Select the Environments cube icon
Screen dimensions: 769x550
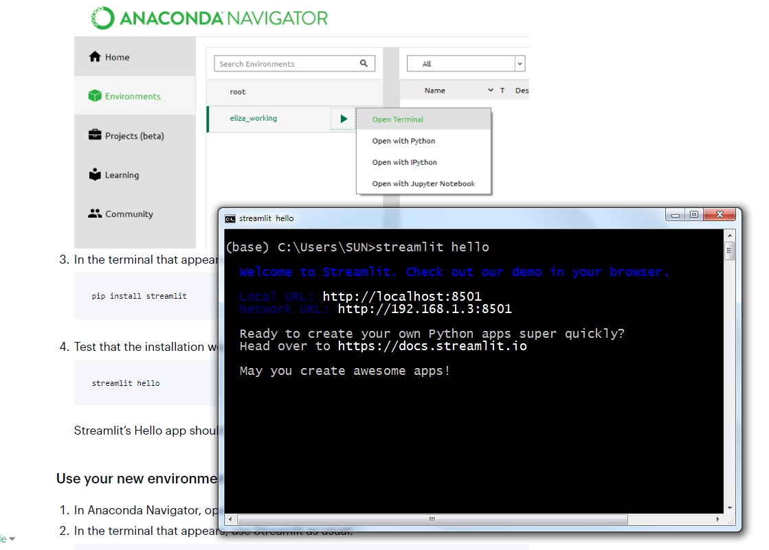point(95,96)
